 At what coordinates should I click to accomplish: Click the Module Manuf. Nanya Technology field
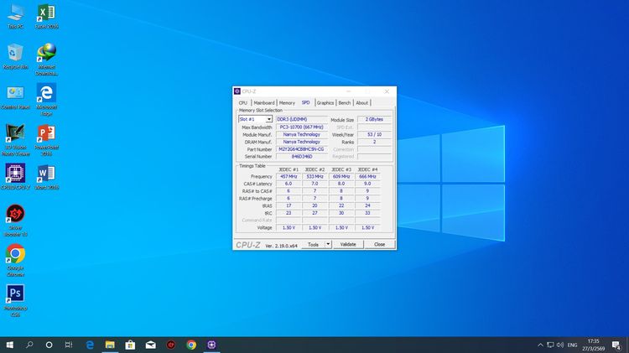(x=302, y=134)
